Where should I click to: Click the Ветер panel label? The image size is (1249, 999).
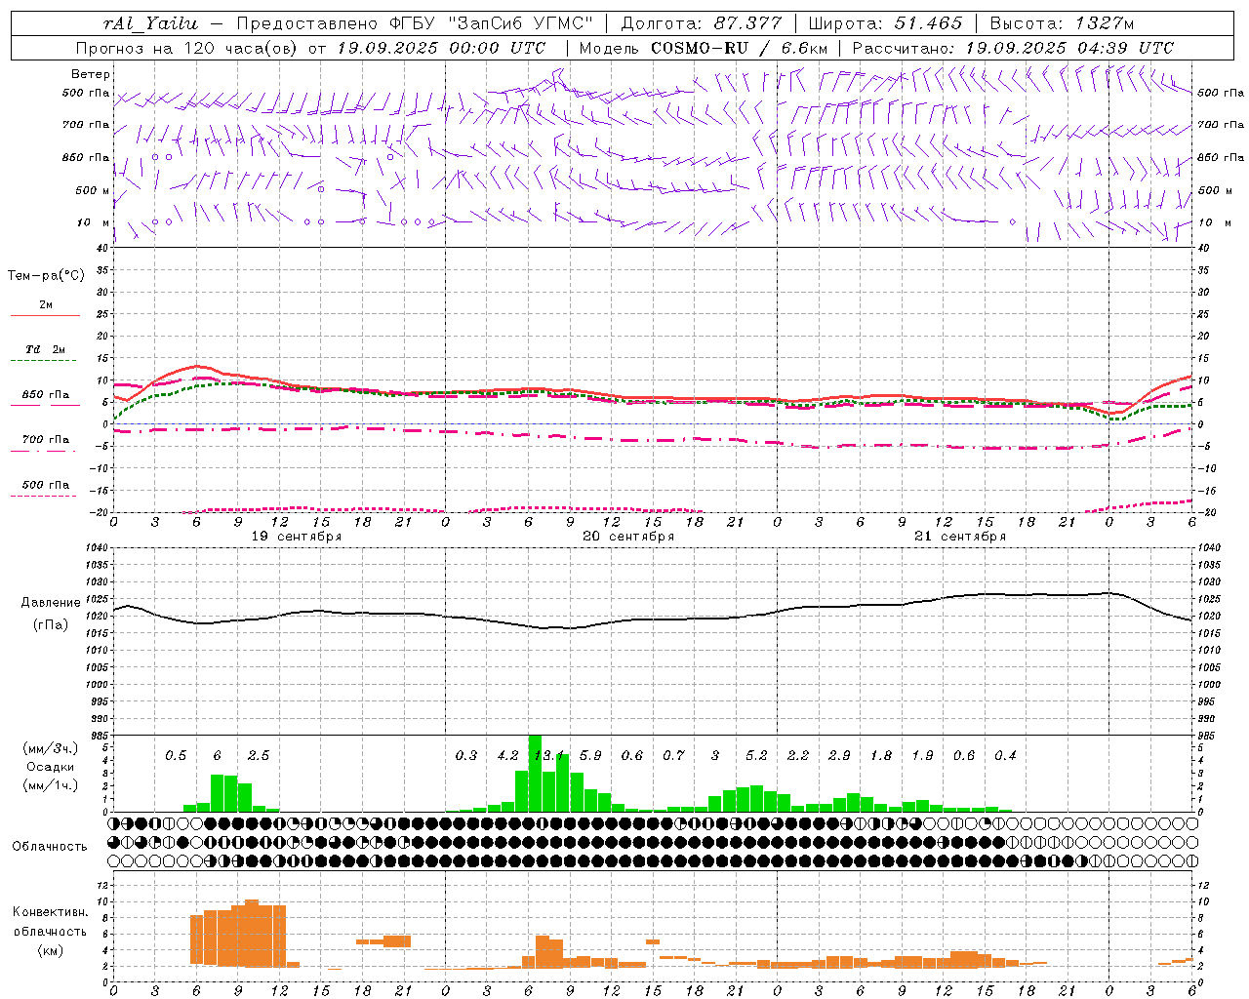point(90,74)
